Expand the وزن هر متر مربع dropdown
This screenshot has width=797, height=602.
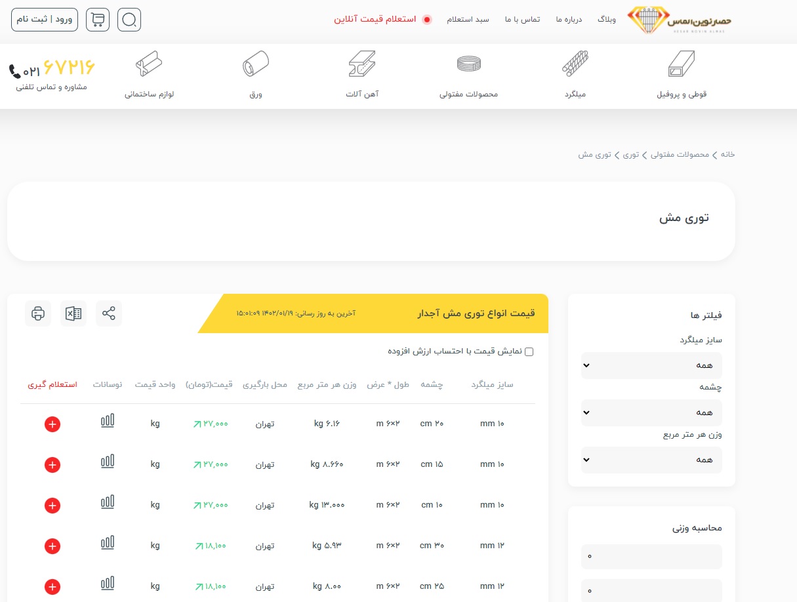coord(651,460)
